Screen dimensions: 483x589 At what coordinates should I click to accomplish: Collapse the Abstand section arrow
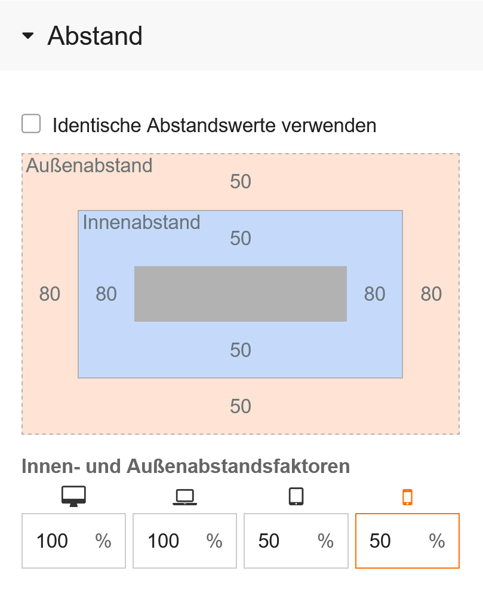pos(28,36)
